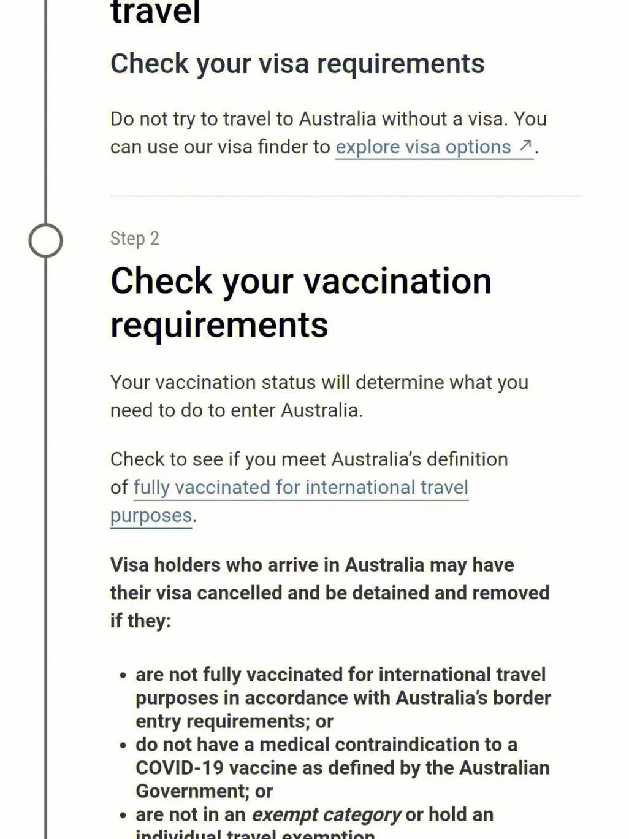
Task: Select "Check your visa requirements" heading
Action: pyautogui.click(x=297, y=64)
